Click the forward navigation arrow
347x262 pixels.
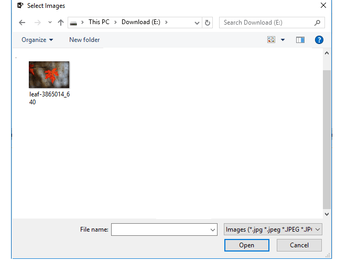point(38,23)
